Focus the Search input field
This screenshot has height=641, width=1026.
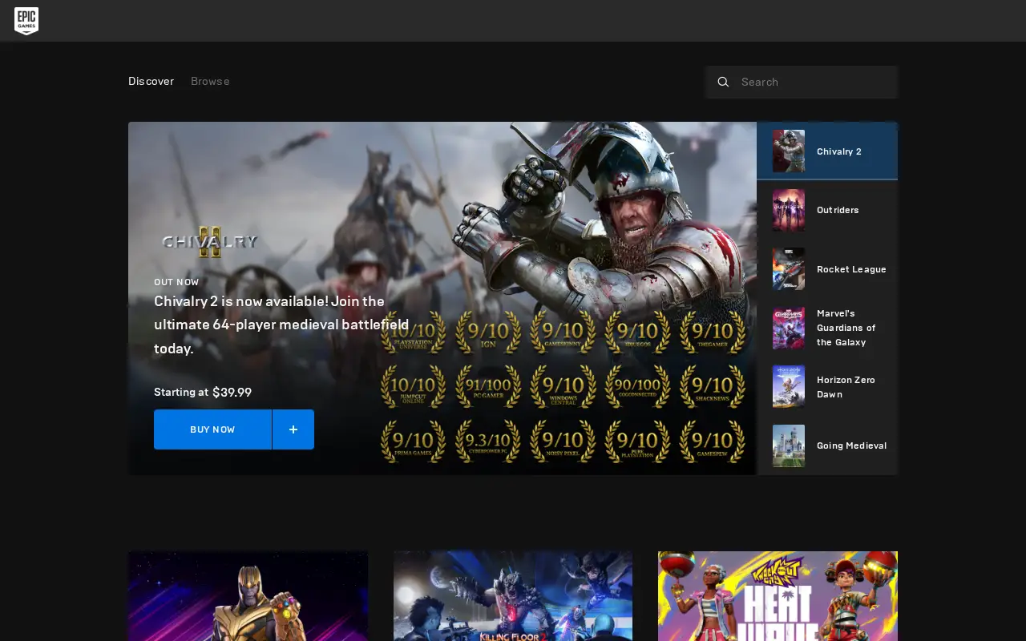coord(802,82)
